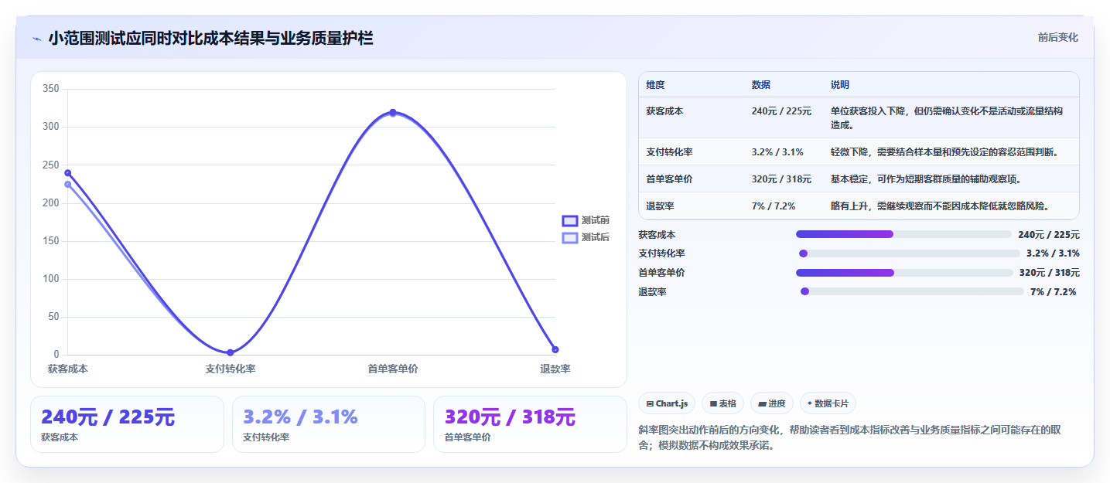1110x483 pixels.
Task: Click the 前后变化 label in the header
Action: (x=1057, y=38)
